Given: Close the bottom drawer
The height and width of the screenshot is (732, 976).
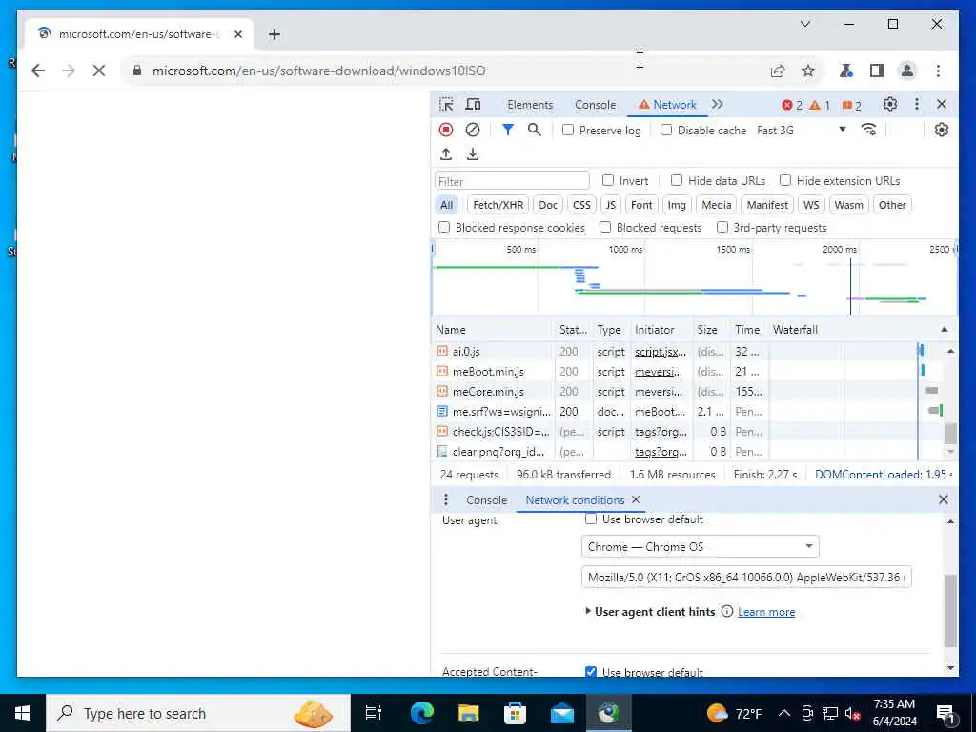Looking at the screenshot, I should coord(944,499).
